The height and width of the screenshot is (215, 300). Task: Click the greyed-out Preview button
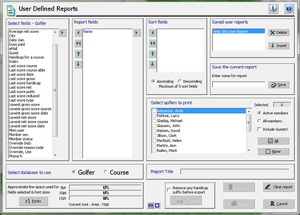(239, 187)
